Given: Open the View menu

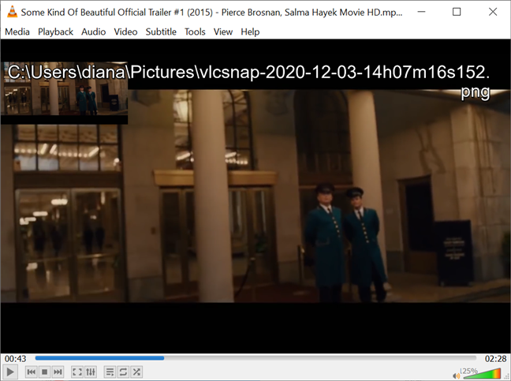Looking at the screenshot, I should tap(223, 32).
